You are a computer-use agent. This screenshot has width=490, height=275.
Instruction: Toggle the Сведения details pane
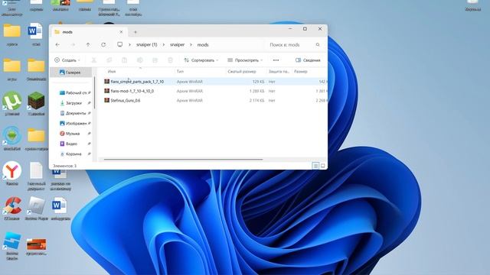coord(308,60)
